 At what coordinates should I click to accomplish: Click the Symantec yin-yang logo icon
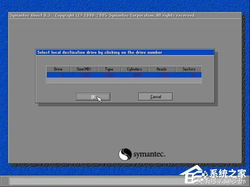[125, 154]
